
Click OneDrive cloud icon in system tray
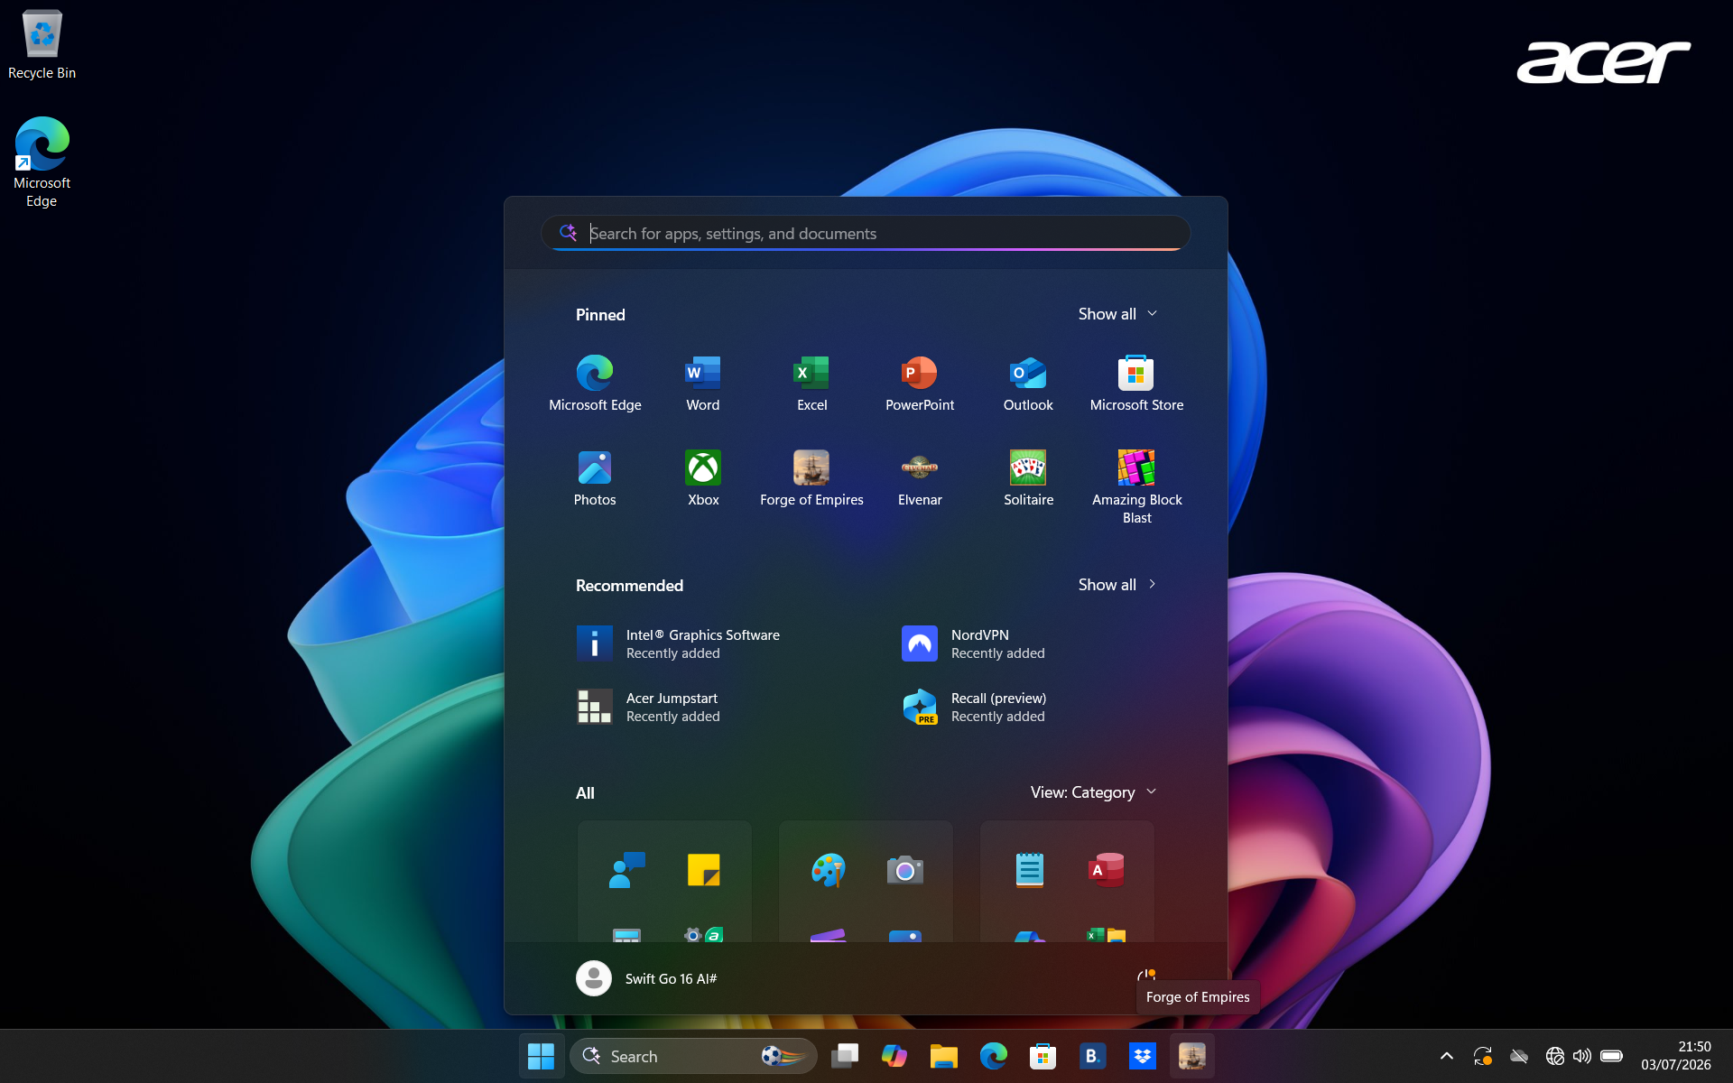point(1519,1056)
